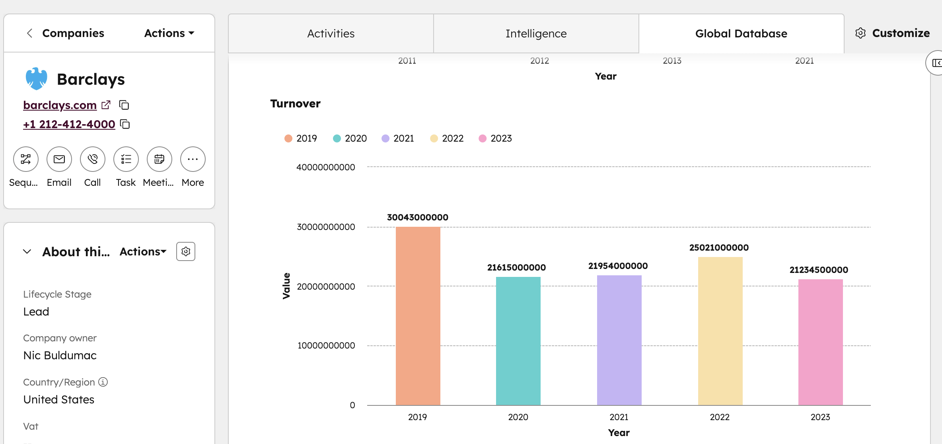Toggle the 2019 legend series
The width and height of the screenshot is (942, 444).
coord(301,138)
